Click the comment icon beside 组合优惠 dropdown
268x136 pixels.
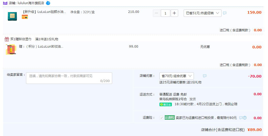click(x=205, y=76)
